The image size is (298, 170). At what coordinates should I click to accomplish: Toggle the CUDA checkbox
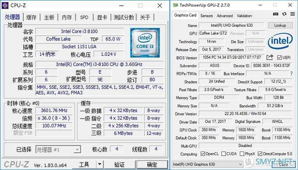[x=223, y=154]
